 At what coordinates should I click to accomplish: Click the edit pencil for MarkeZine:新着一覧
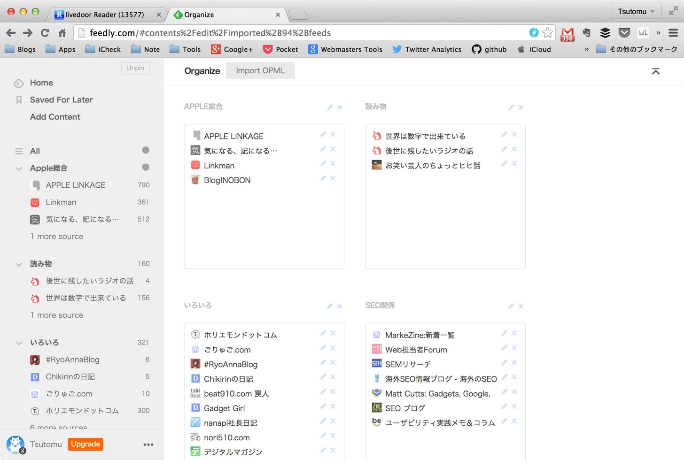click(x=504, y=333)
